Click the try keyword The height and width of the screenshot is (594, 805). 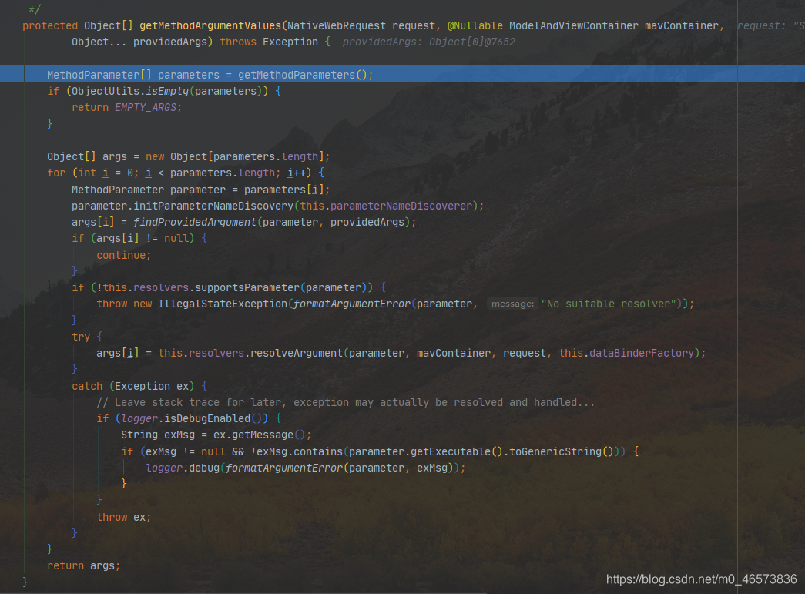(x=81, y=337)
